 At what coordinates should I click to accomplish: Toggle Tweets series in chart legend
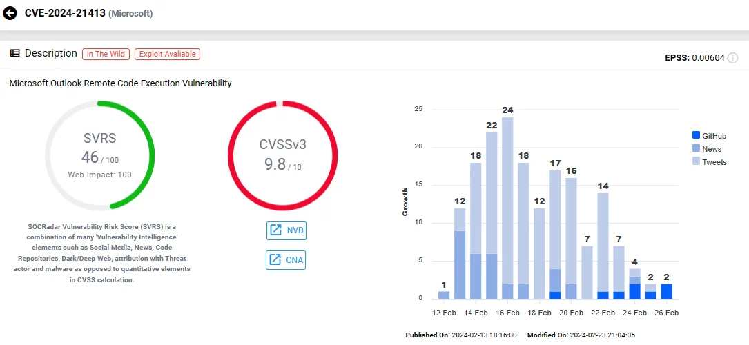point(710,162)
